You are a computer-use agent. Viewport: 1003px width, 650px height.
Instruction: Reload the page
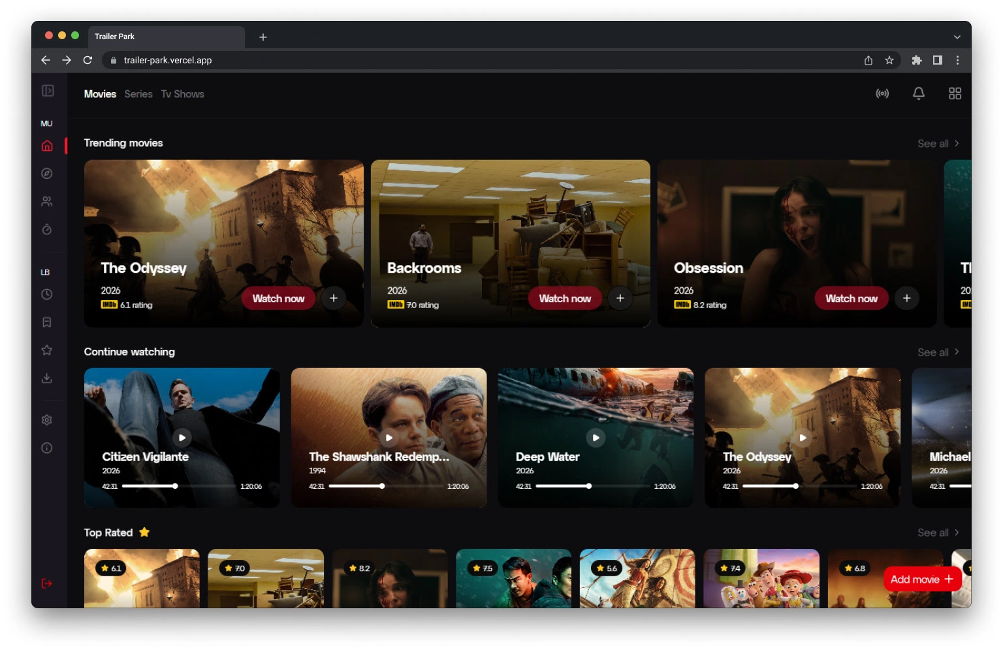(88, 60)
